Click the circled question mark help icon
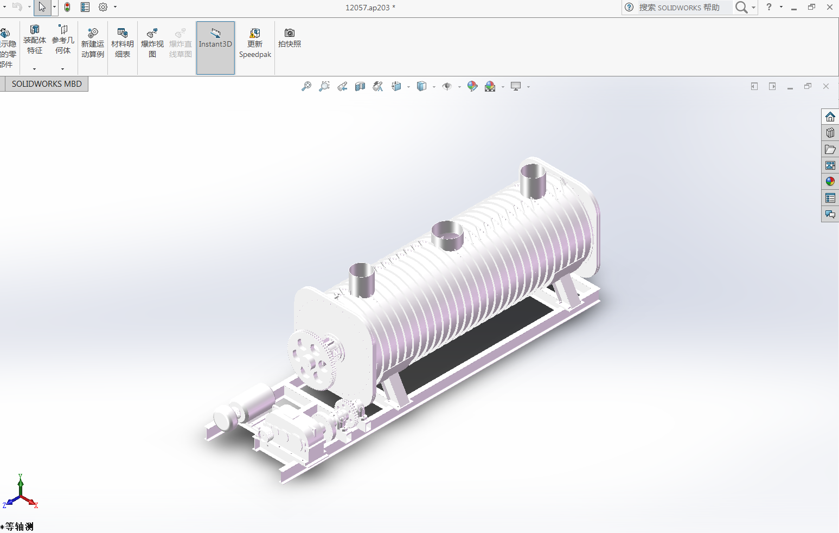839x533 pixels. [x=629, y=8]
